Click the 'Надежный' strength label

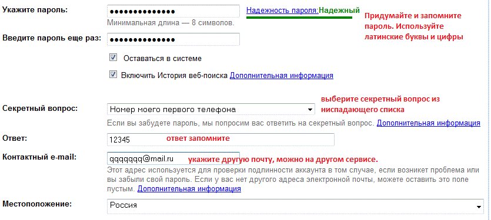click(339, 11)
